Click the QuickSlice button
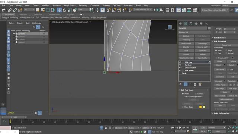238x134 pixels. [x=220, y=77]
